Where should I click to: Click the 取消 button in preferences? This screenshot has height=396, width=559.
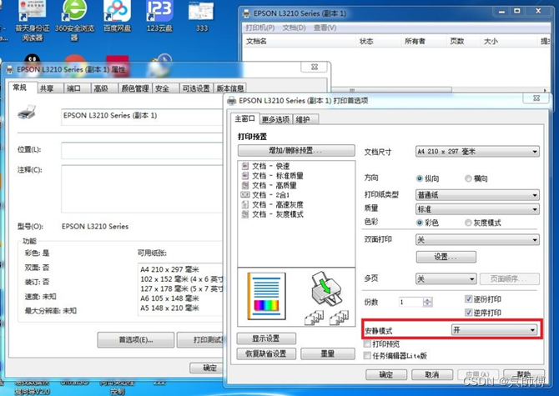tap(432, 374)
